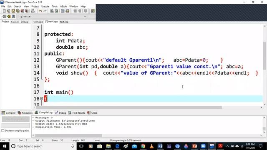The height and width of the screenshot is (150, 267).
Task: Open the Resources bottom panel tab
Action: point(25,113)
